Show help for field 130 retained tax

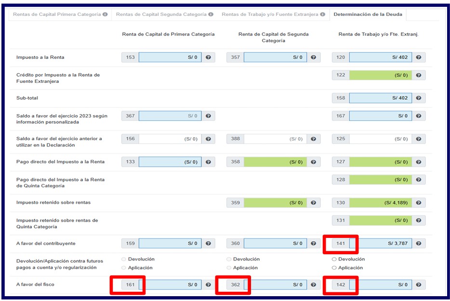(x=418, y=203)
